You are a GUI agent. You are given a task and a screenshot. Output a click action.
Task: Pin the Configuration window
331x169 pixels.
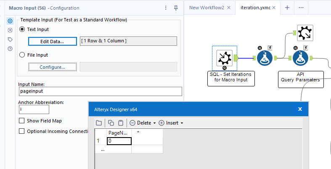coord(176,8)
